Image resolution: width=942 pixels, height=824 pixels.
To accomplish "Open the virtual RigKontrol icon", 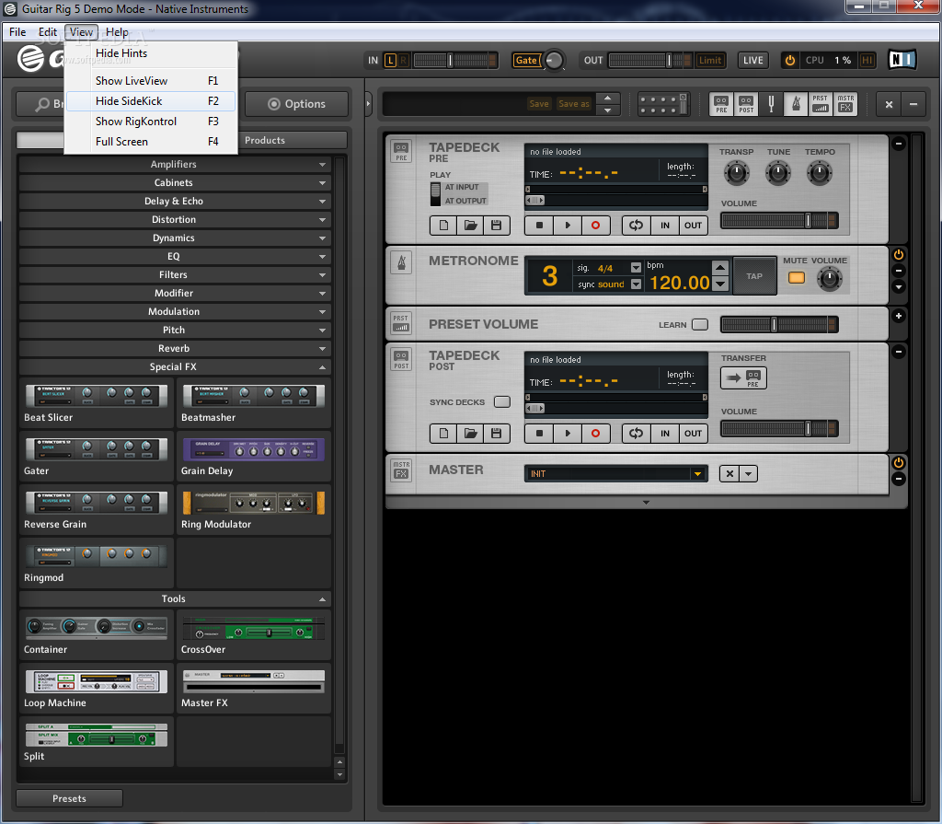I will 664,104.
